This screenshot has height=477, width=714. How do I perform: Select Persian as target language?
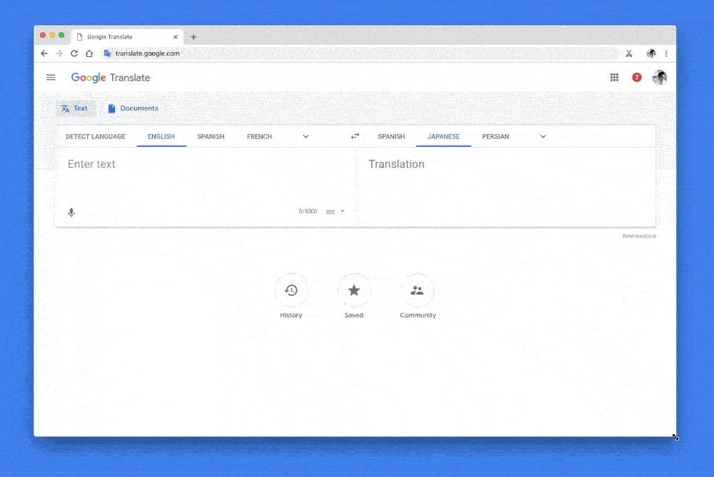coord(496,136)
